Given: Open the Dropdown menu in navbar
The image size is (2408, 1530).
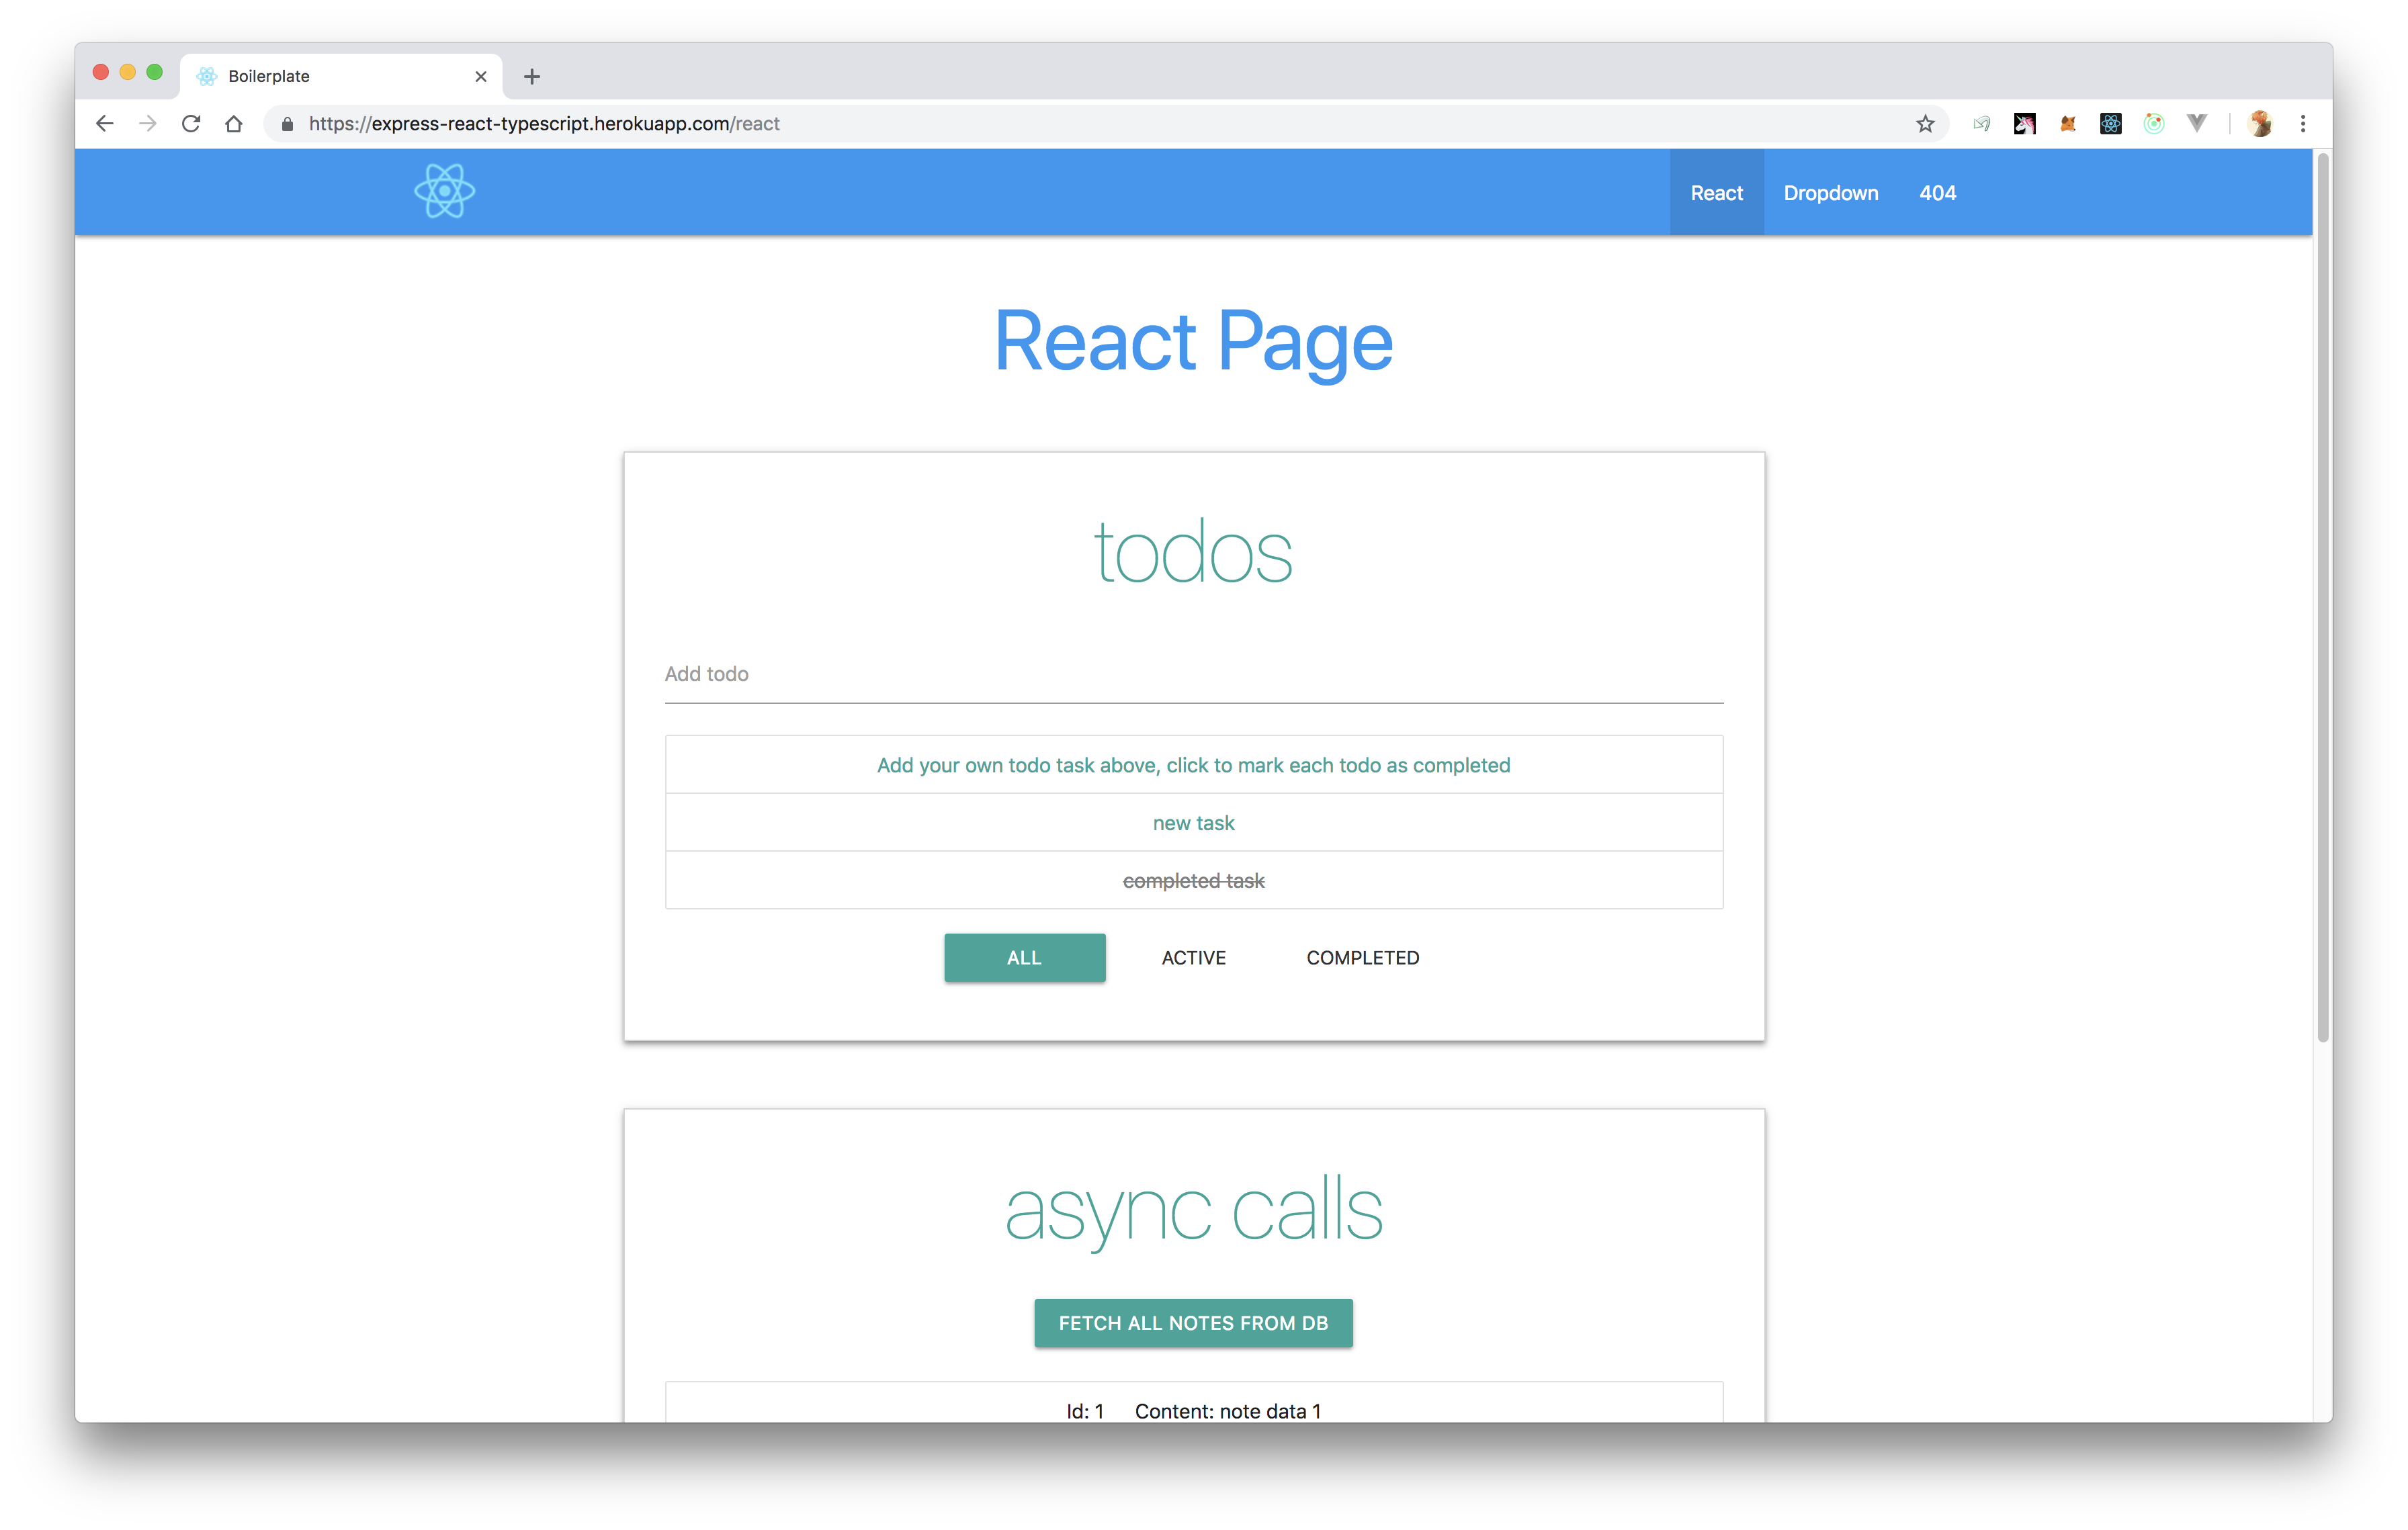Looking at the screenshot, I should (x=1830, y=192).
